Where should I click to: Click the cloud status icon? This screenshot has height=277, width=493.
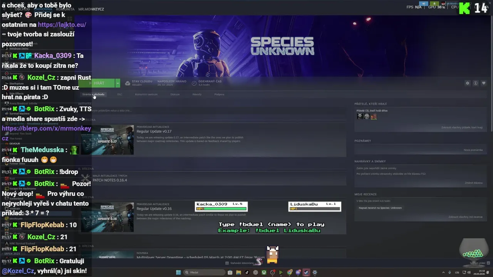127,83
